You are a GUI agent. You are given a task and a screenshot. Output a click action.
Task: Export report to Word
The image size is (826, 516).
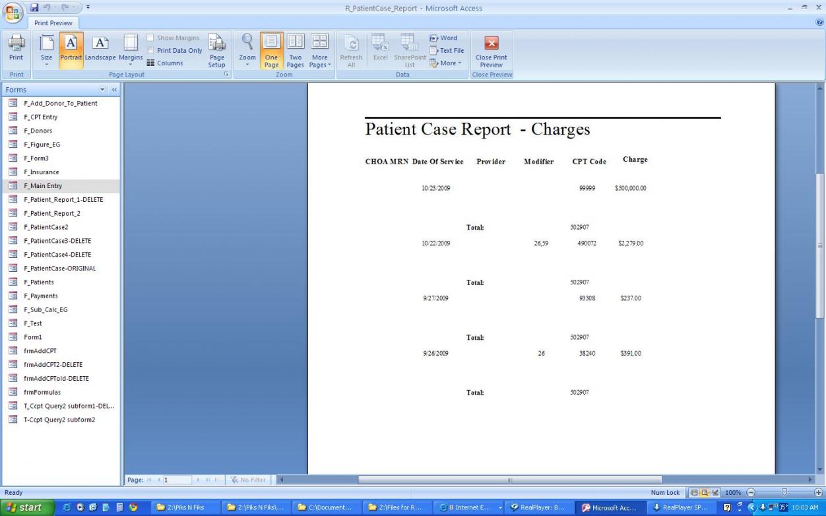pos(443,38)
